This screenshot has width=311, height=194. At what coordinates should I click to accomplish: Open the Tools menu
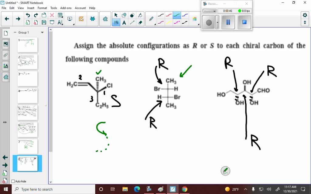coord(53,8)
